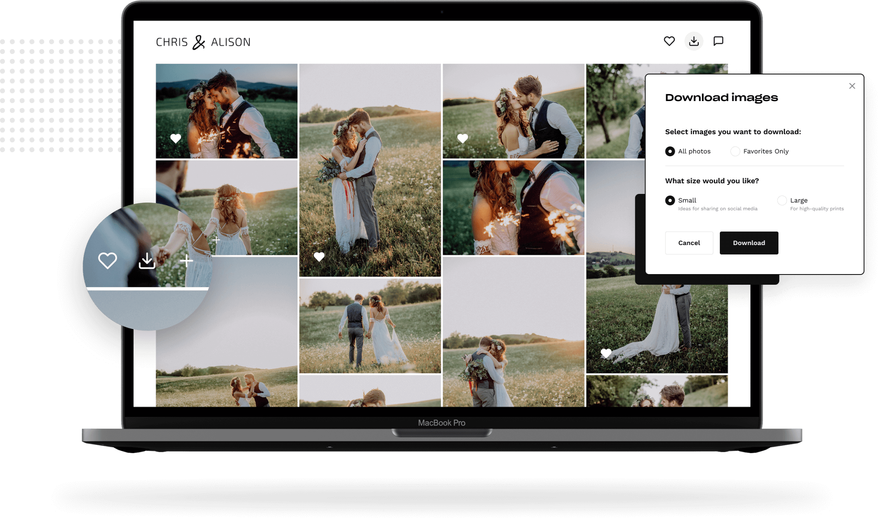Open the close-up sparkler kiss photo
Viewport: 884px width, 522px height.
[513, 207]
